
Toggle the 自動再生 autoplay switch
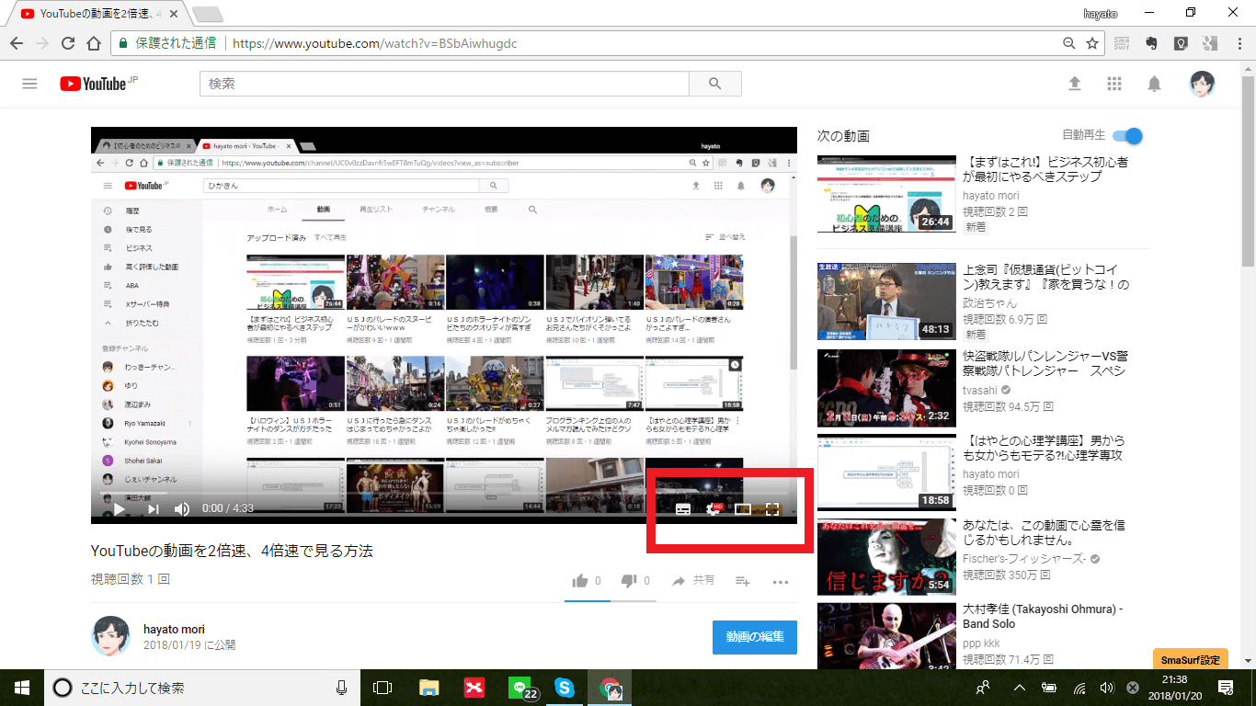click(x=1127, y=136)
